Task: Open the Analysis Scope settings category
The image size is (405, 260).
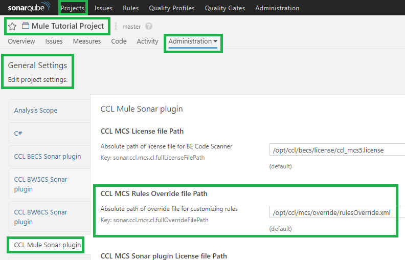Action: (50, 111)
